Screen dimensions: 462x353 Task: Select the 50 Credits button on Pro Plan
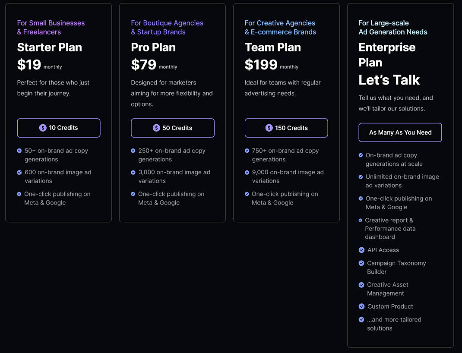[x=172, y=128]
